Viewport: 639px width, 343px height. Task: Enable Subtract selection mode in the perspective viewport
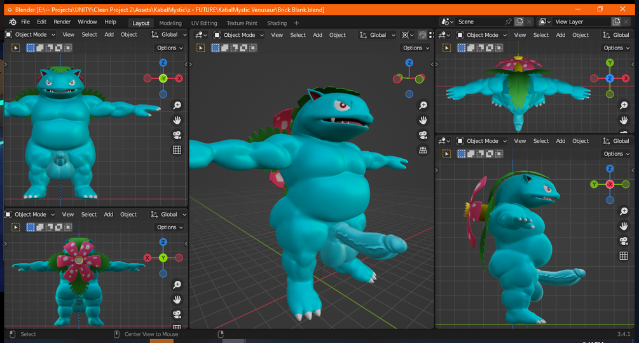234,48
